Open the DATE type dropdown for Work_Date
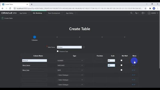 [x=70, y=70]
